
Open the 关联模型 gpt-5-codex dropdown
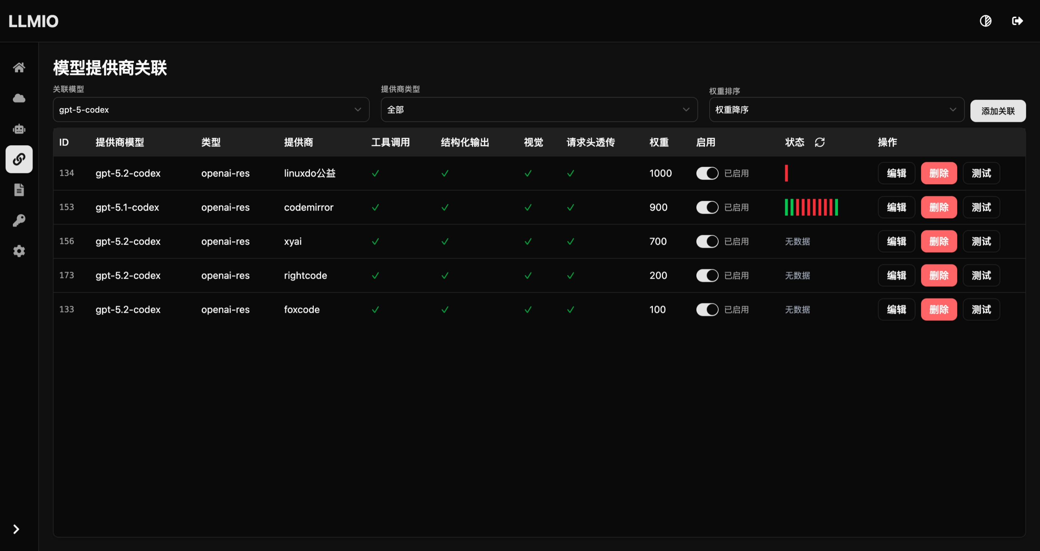pyautogui.click(x=211, y=110)
